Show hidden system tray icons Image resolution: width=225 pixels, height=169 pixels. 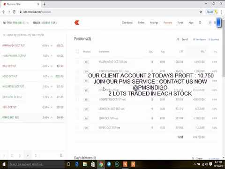click(195, 164)
